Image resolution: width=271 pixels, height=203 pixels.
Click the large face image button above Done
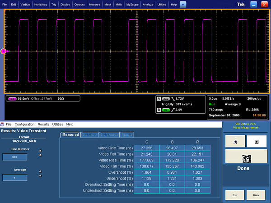click(x=246, y=157)
